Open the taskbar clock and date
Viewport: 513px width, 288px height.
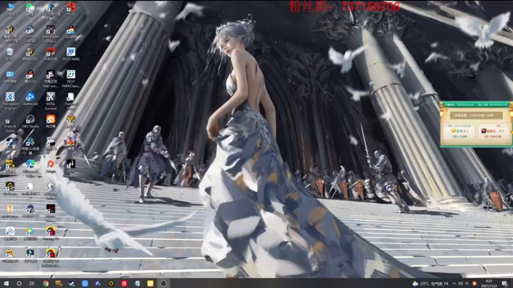[x=489, y=284]
